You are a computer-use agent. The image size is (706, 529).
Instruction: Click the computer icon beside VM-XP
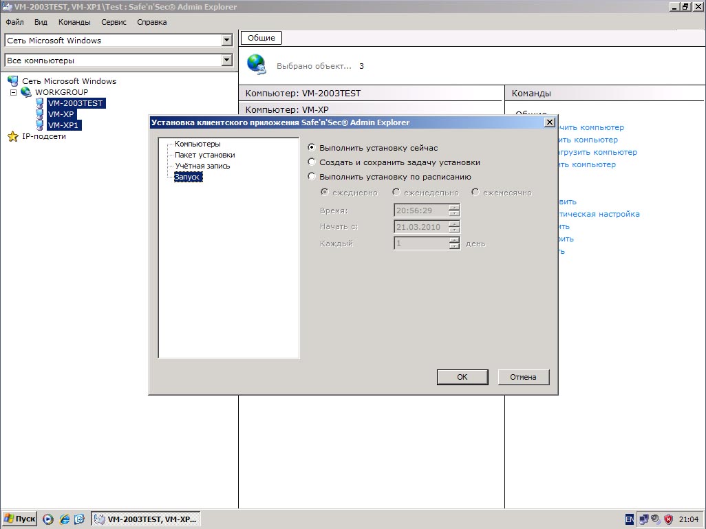pos(40,114)
